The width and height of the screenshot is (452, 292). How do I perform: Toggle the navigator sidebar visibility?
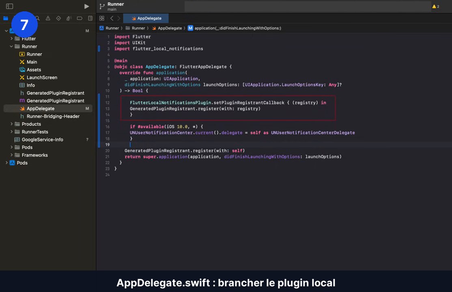9,6
